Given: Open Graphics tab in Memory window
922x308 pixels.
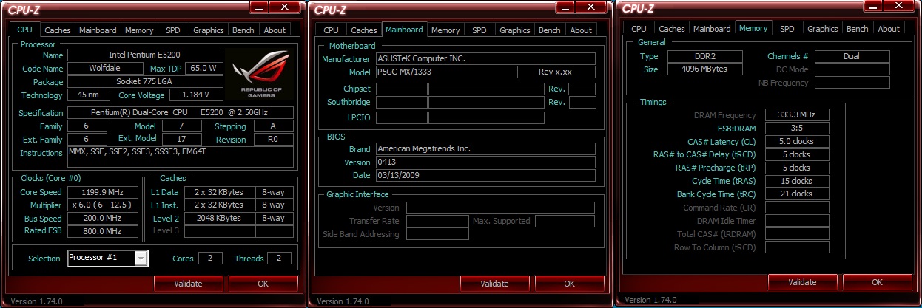Looking at the screenshot, I should tap(822, 29).
